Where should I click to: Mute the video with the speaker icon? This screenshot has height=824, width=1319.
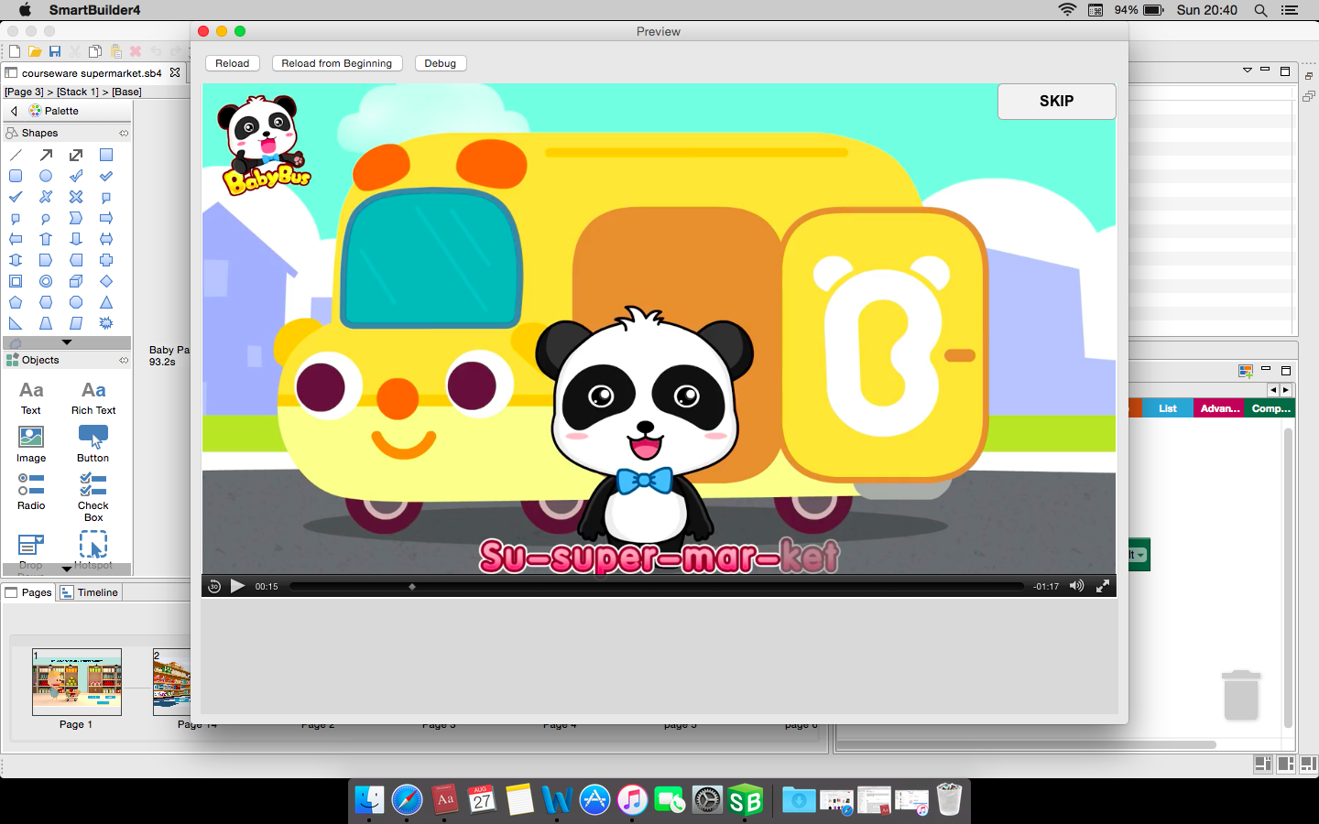[1077, 586]
